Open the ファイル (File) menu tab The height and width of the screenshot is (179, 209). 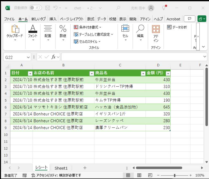tap(9, 19)
